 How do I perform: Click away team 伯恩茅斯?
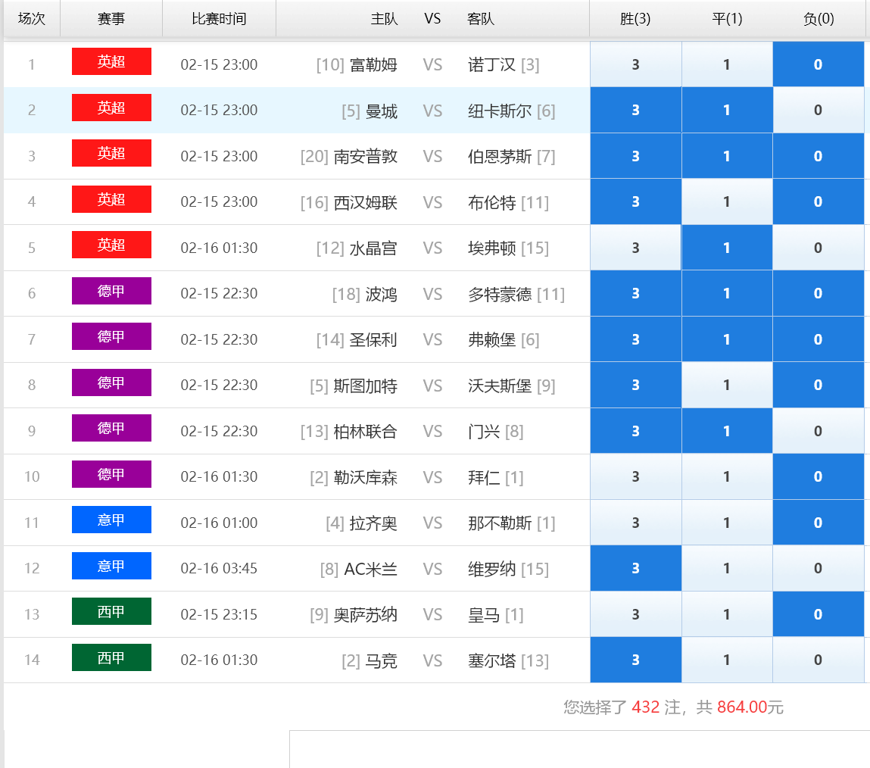pos(500,157)
